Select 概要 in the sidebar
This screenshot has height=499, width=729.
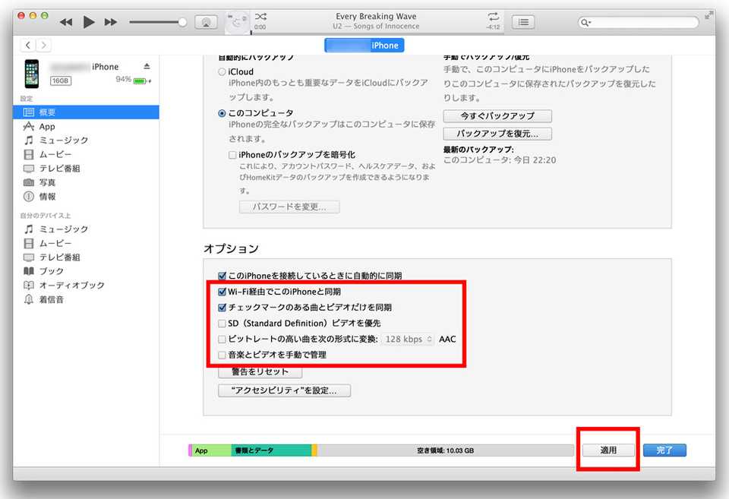point(86,112)
